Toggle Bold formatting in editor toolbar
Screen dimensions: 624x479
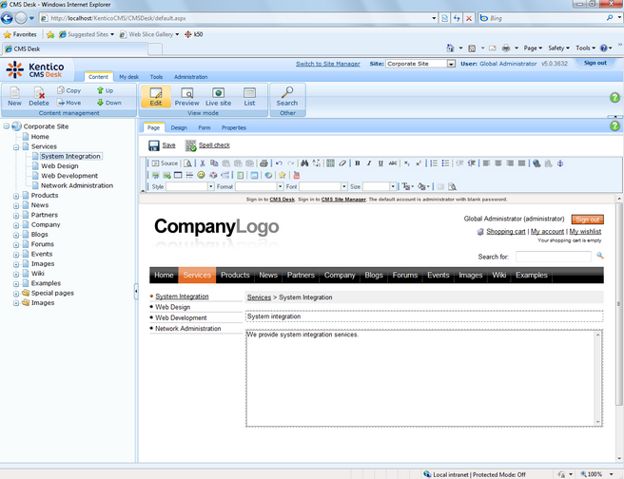pyautogui.click(x=357, y=163)
